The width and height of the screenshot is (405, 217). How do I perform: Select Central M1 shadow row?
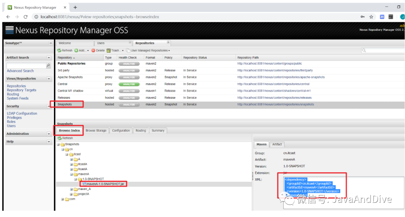(230, 91)
